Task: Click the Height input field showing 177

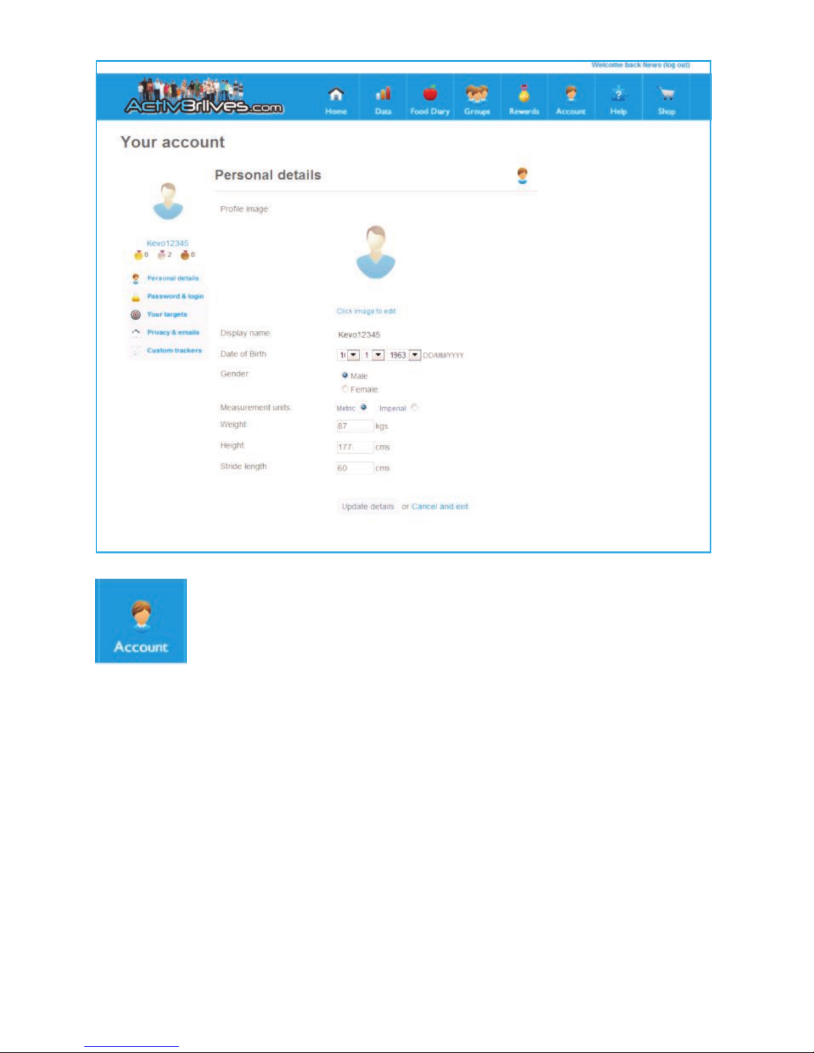Action: (355, 447)
